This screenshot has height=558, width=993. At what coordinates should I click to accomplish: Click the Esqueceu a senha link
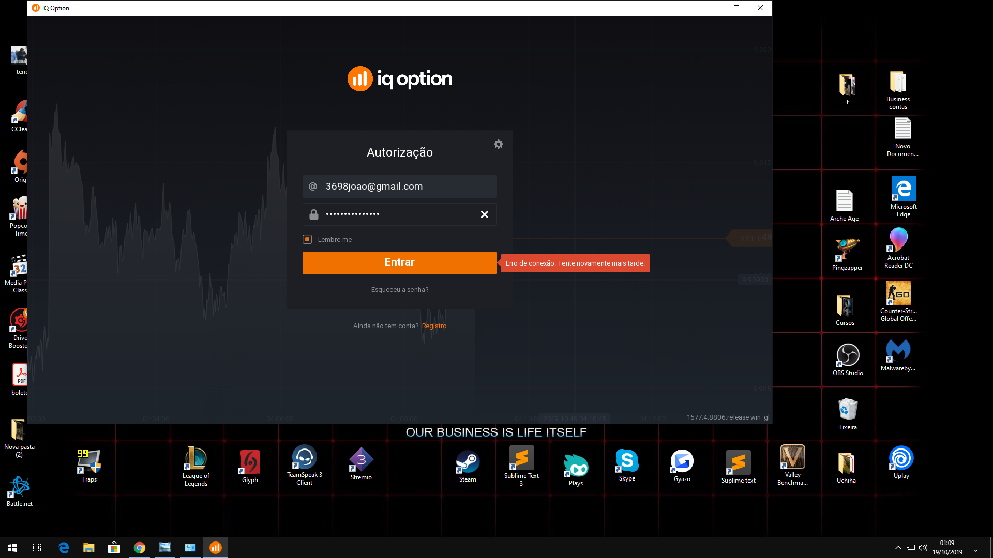(x=399, y=290)
